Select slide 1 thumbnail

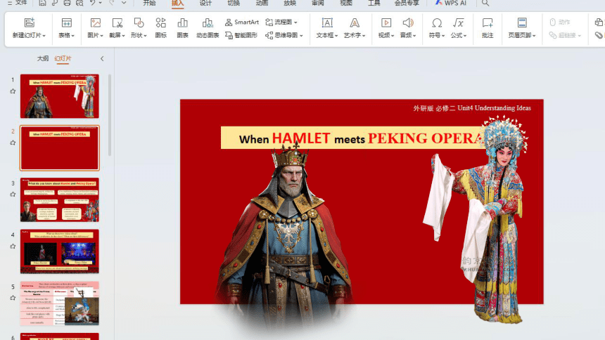[60, 96]
